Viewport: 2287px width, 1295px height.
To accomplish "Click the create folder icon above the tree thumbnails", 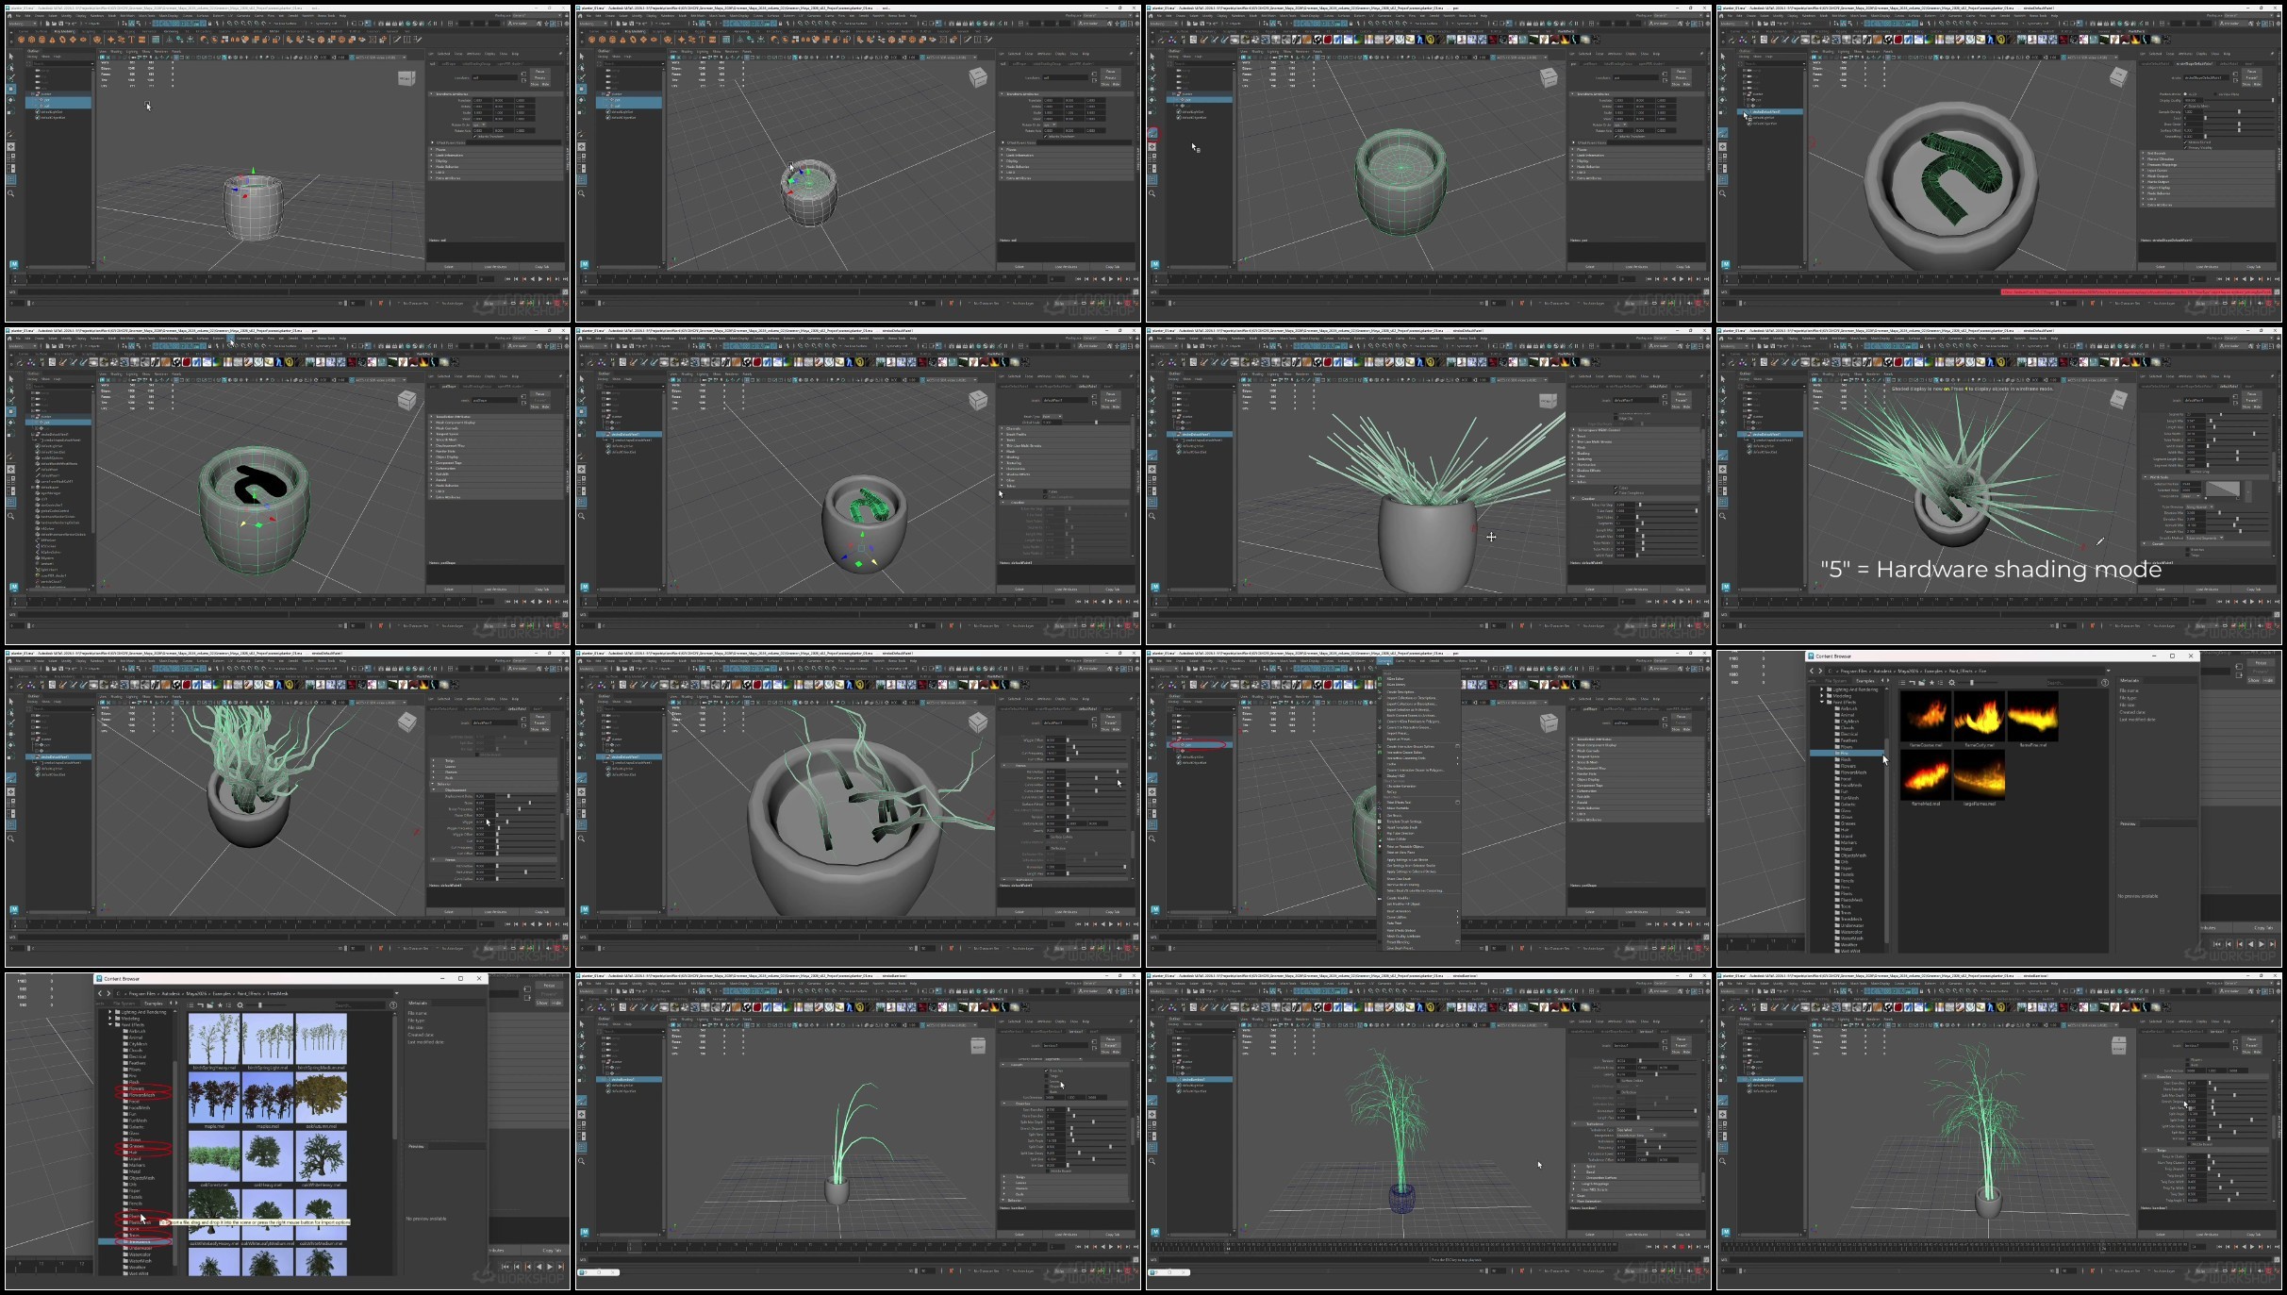I will click(x=209, y=1005).
